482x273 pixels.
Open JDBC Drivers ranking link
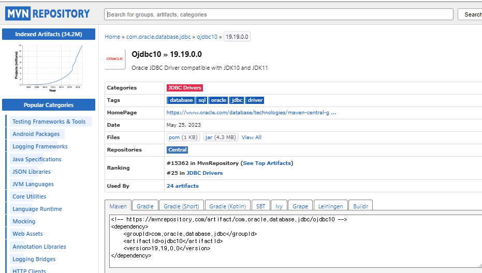click(205, 173)
